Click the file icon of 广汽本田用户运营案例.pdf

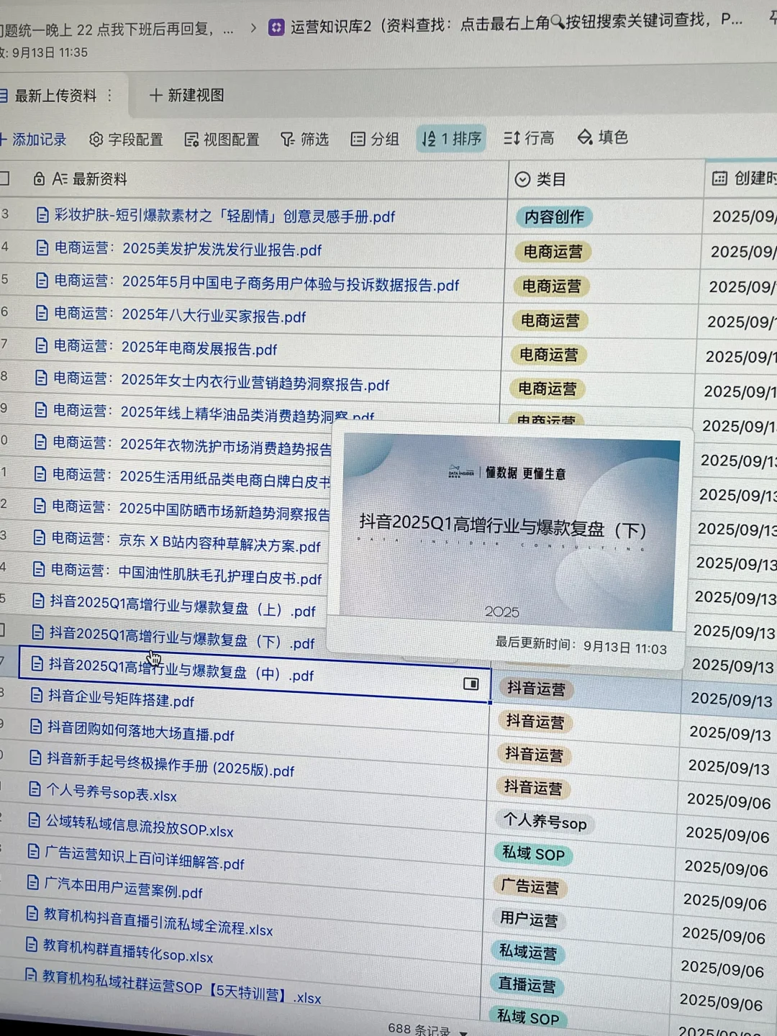(x=32, y=882)
